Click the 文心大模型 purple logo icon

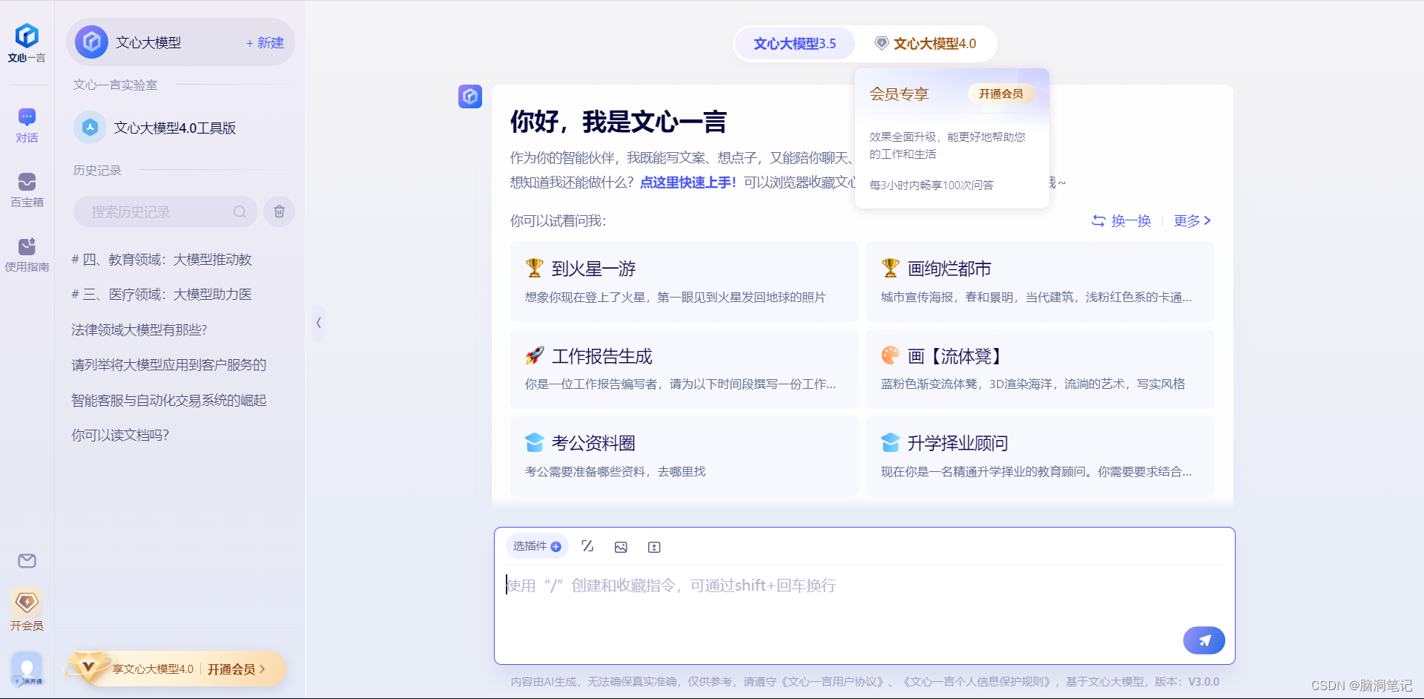[92, 42]
